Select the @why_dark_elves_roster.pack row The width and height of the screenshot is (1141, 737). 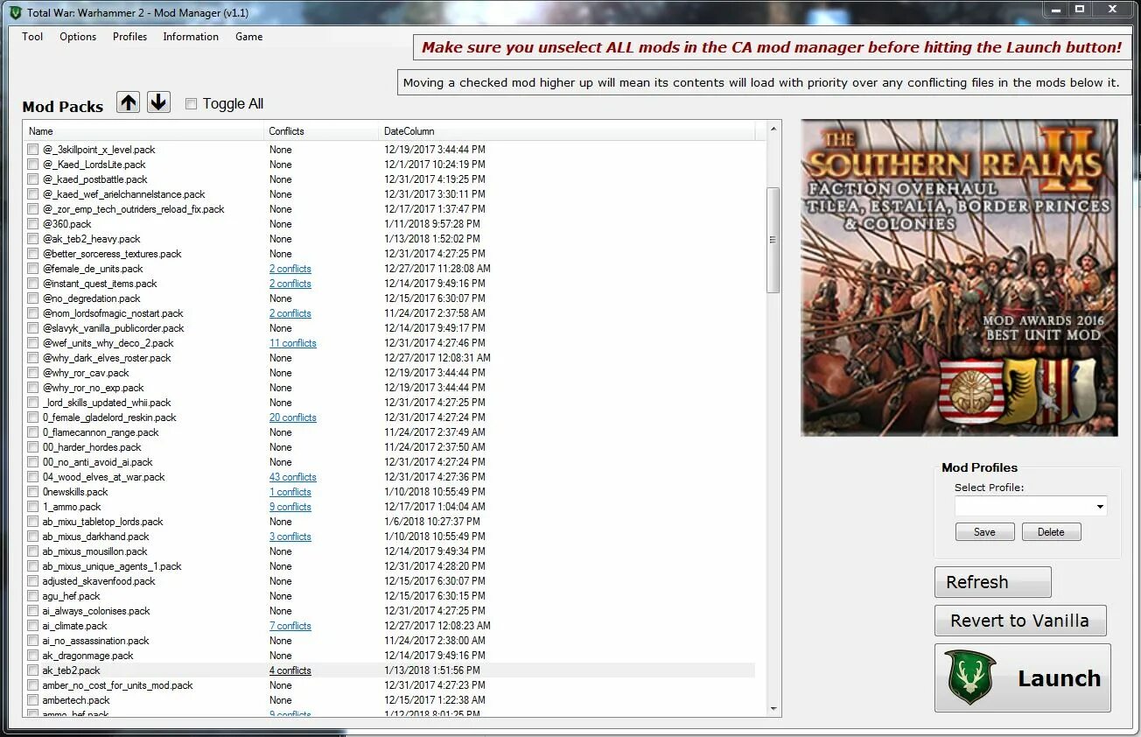[389, 358]
